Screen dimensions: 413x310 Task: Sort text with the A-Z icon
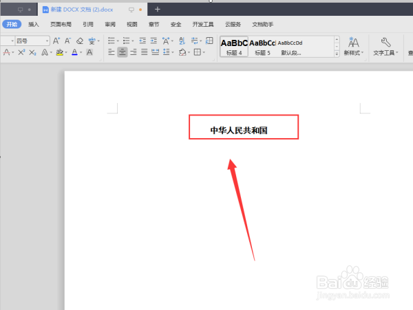[x=182, y=41]
